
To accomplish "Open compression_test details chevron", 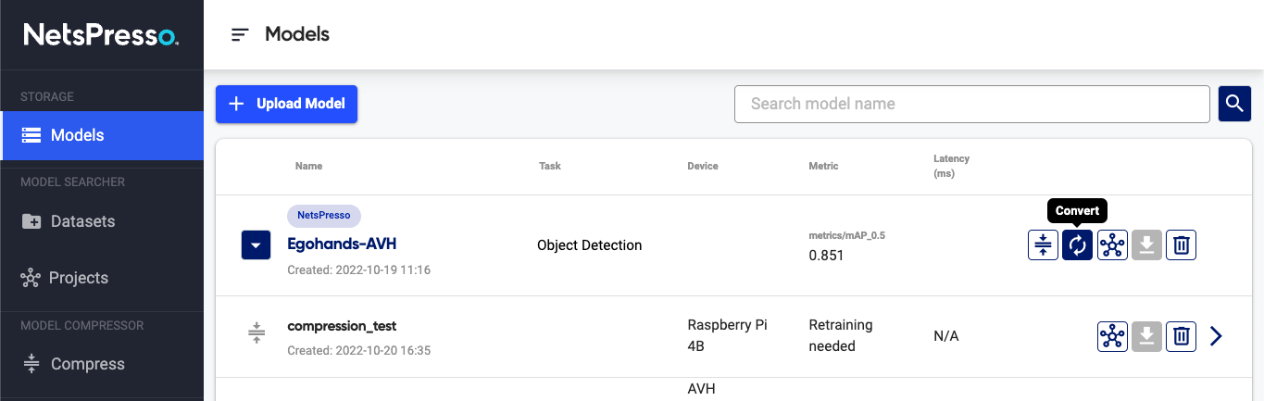I will (1217, 336).
